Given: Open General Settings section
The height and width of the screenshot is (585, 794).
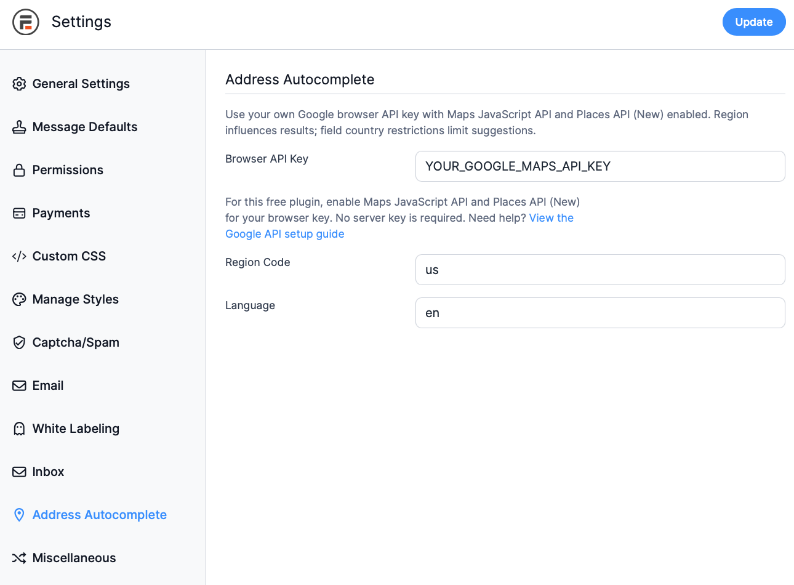Looking at the screenshot, I should click(81, 84).
